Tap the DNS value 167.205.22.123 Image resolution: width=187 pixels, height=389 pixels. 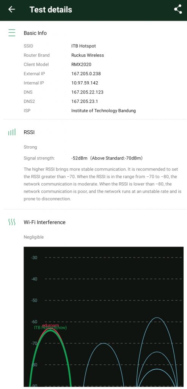point(88,92)
